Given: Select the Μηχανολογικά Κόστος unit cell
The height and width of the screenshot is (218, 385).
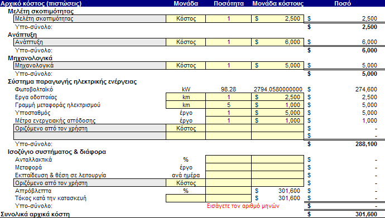Looking at the screenshot, I should tap(186, 65).
